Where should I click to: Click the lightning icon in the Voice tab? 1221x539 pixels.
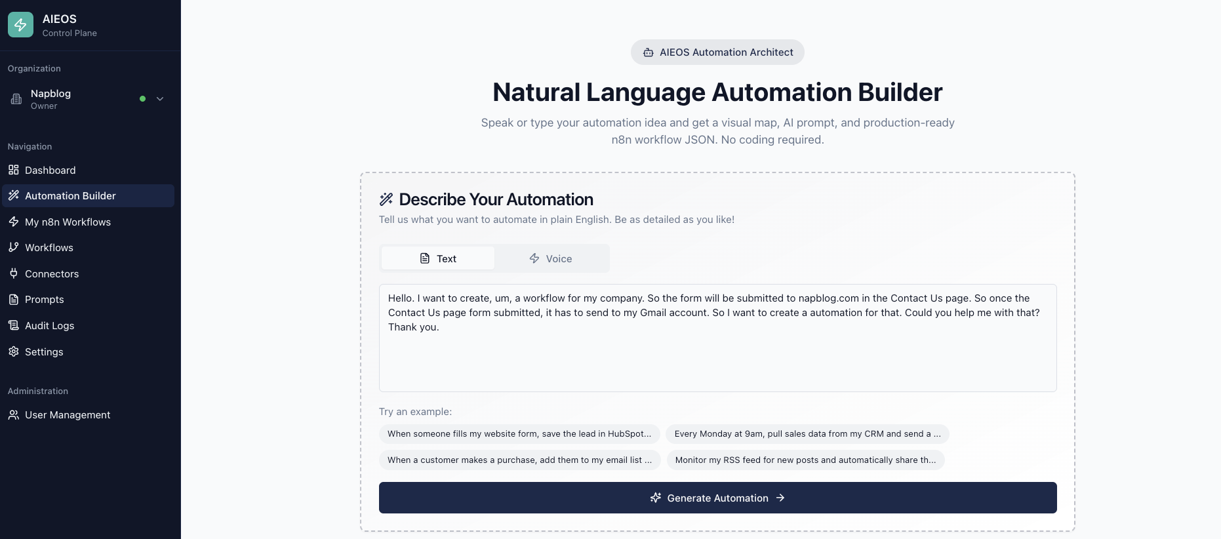[x=534, y=258]
